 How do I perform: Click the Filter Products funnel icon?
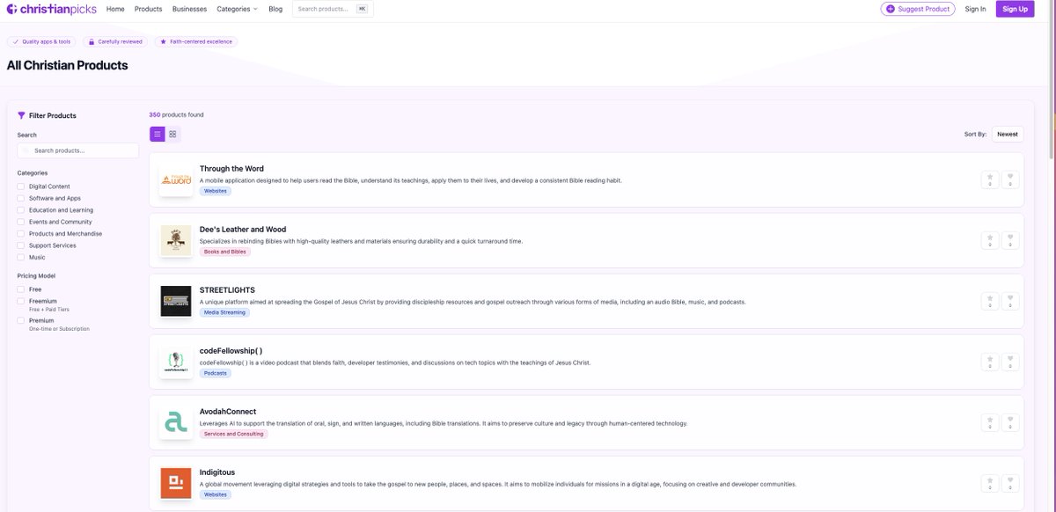coord(21,115)
